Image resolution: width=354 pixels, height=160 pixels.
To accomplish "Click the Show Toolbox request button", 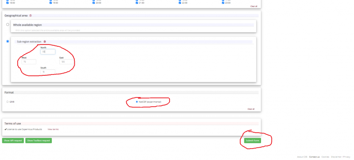I will 38,141.
